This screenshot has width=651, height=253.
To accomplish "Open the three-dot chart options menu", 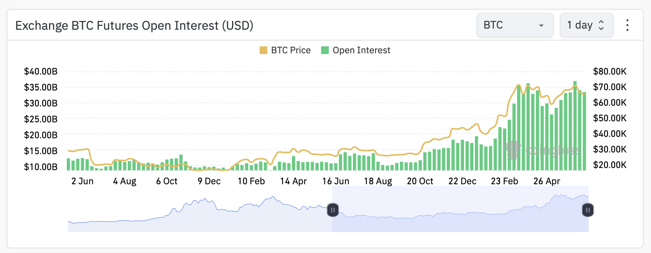I will click(627, 25).
